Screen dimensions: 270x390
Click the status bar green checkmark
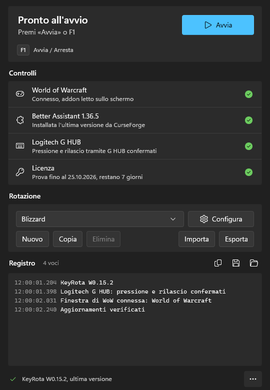pyautogui.click(x=13, y=379)
